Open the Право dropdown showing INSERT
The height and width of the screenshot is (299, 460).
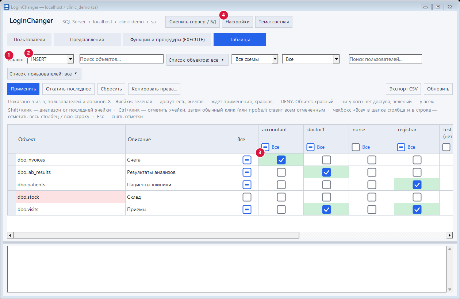coord(51,59)
